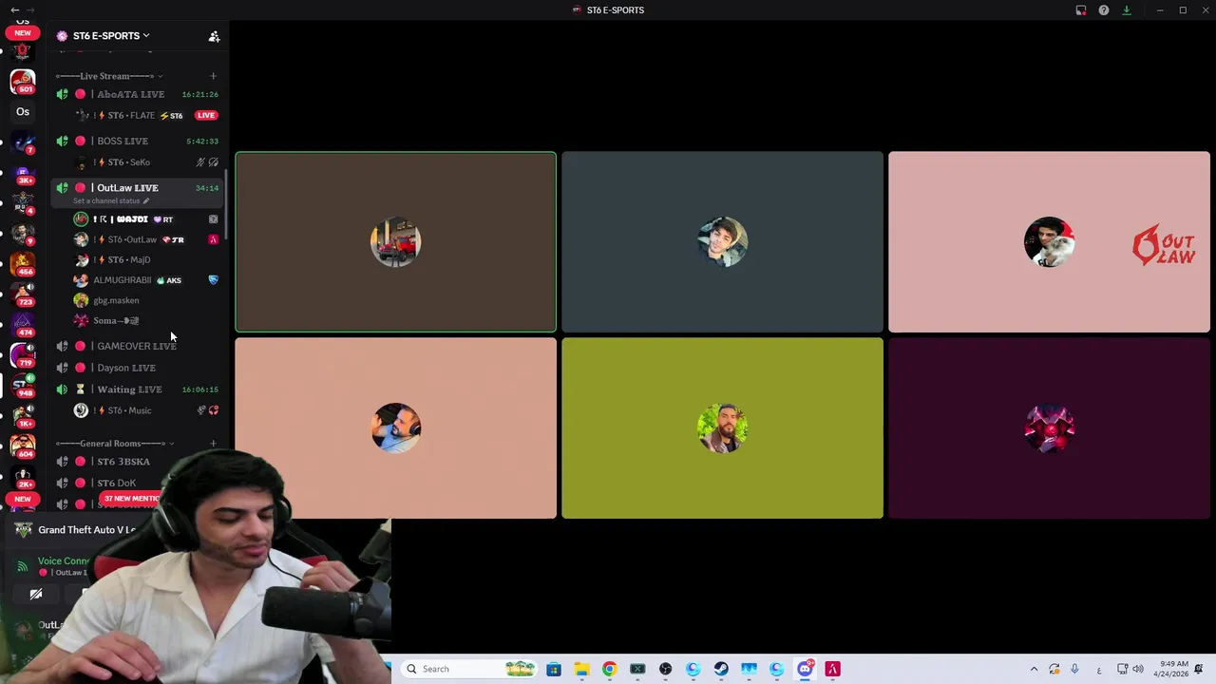Focus the dark maroon video tile

coord(1049,428)
